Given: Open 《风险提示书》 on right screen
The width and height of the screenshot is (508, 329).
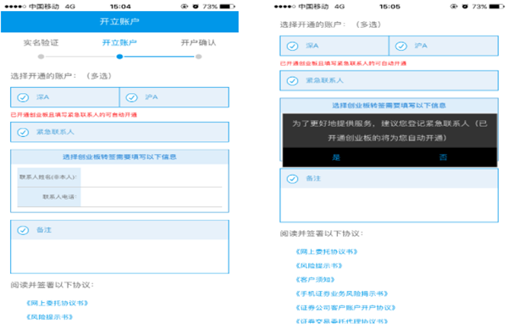Looking at the screenshot, I should click(x=319, y=266).
